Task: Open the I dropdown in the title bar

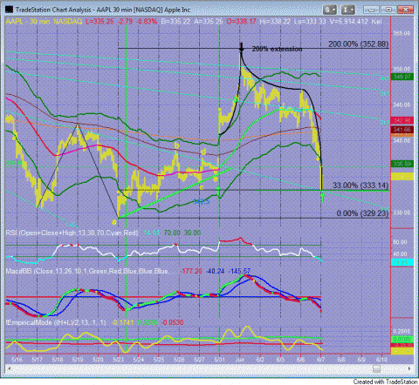Action: click(347, 10)
